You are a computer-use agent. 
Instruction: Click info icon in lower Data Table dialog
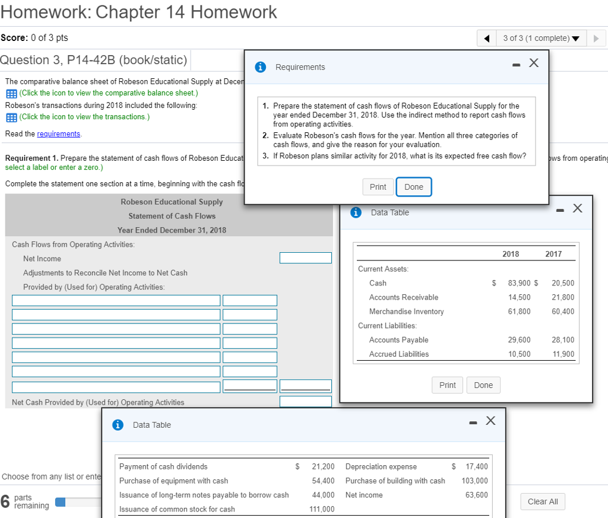point(118,425)
